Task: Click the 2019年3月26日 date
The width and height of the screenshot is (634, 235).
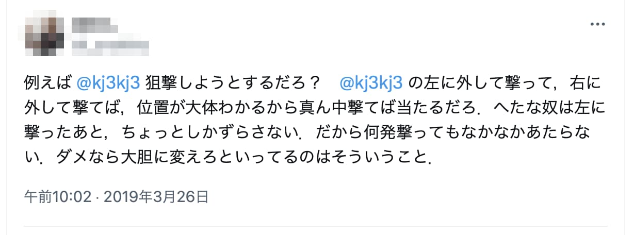Action: coord(157,197)
